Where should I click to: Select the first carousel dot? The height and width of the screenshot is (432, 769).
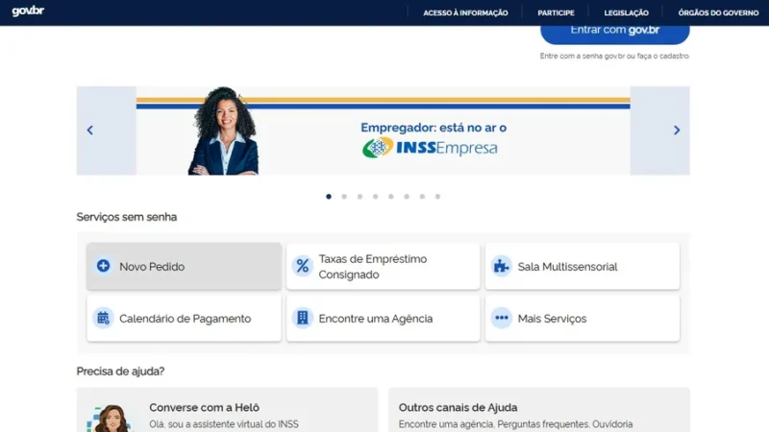coord(329,197)
